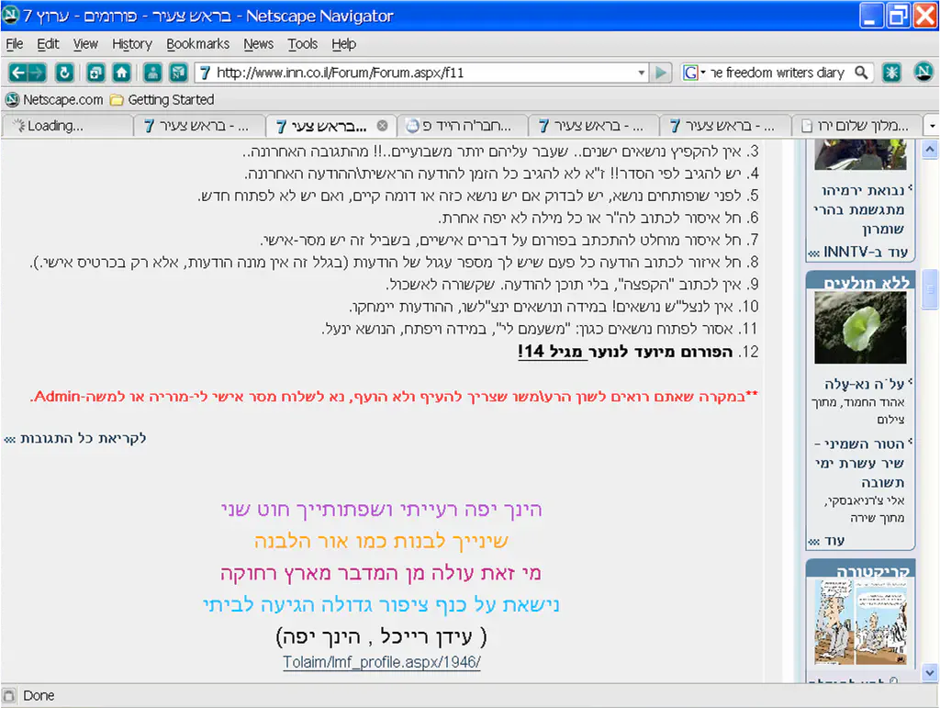Click the green sprout thumbnail in the sidebar
The image size is (940, 708).
(x=859, y=329)
